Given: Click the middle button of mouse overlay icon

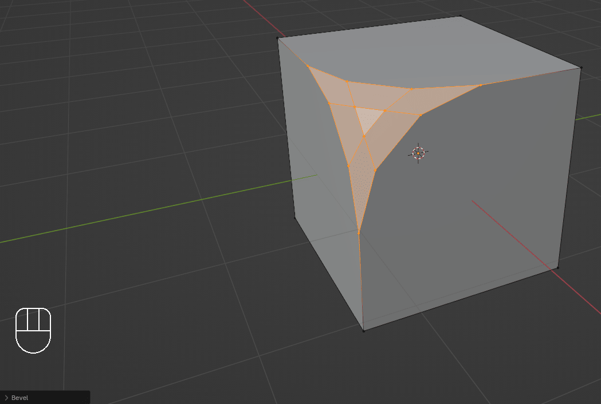Looking at the screenshot, I should click(33, 319).
